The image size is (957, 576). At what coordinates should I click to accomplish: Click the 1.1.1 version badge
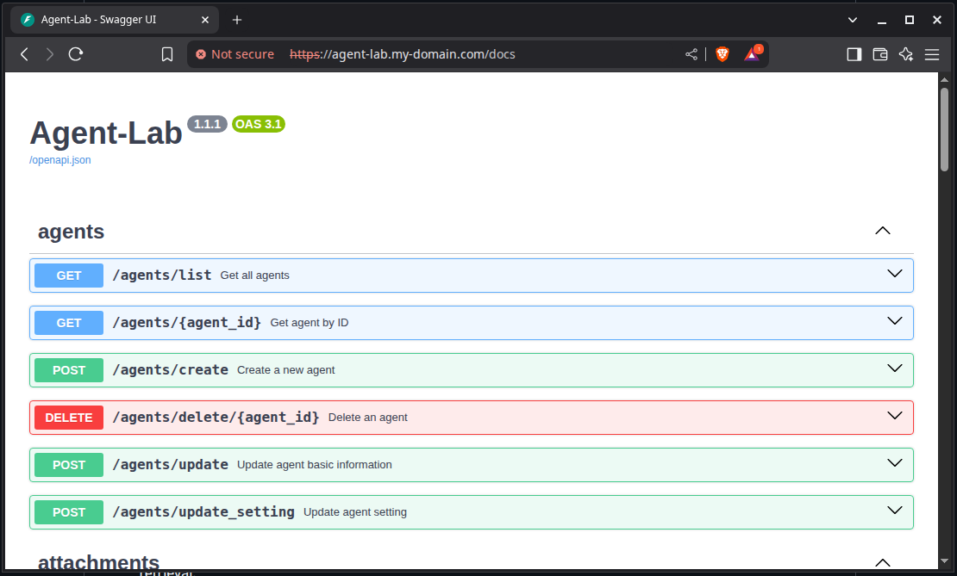pos(207,124)
